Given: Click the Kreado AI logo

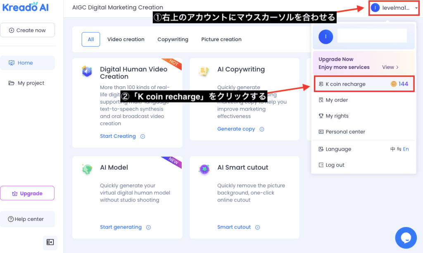Looking at the screenshot, I should click(x=26, y=7).
